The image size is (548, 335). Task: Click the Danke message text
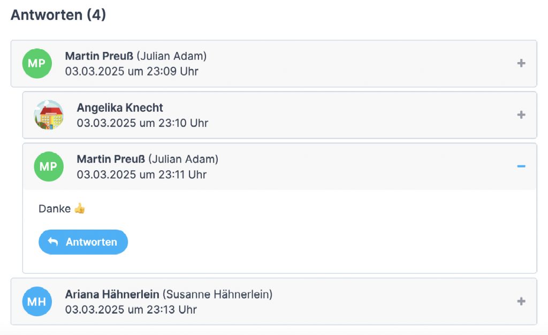tap(55, 209)
